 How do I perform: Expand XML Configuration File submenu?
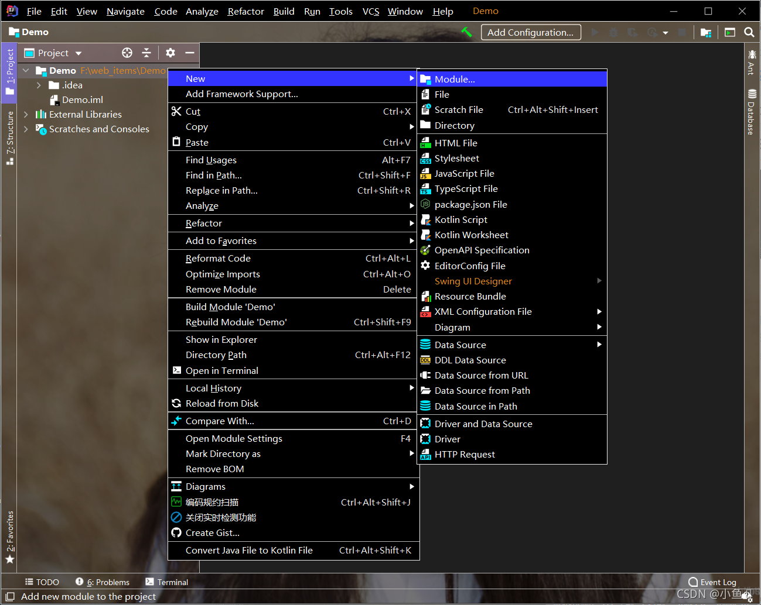point(512,311)
